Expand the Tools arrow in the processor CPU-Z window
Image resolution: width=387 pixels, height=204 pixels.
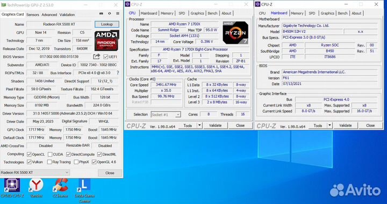pos(199,125)
